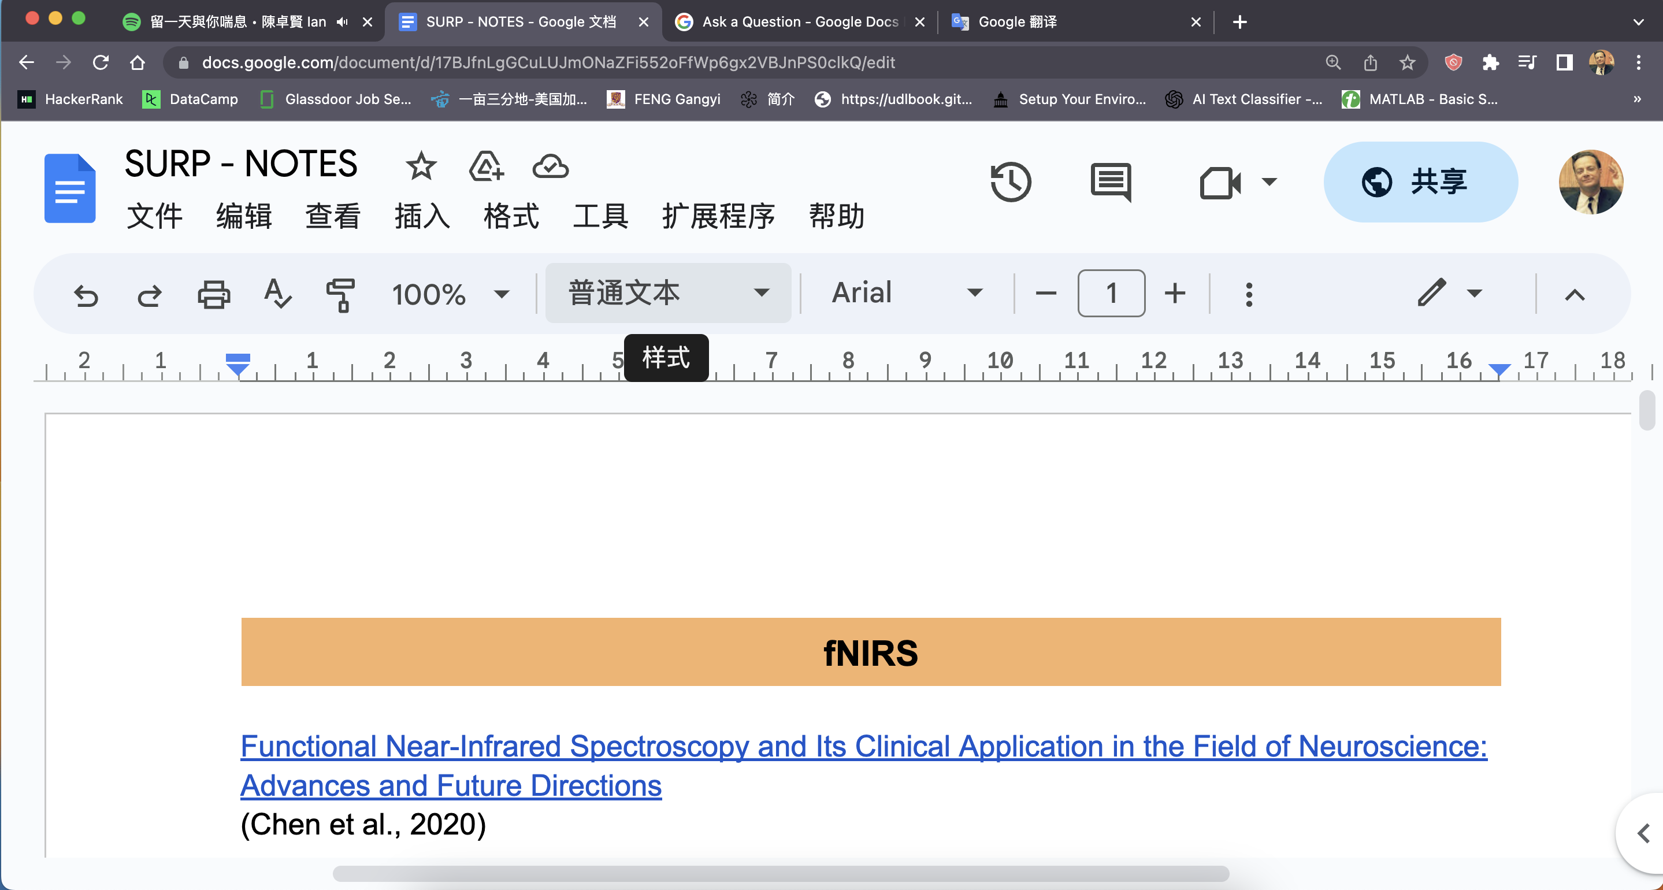The width and height of the screenshot is (1663, 890).
Task: Click the horizontal scrollbar at the bottom
Action: [x=780, y=873]
